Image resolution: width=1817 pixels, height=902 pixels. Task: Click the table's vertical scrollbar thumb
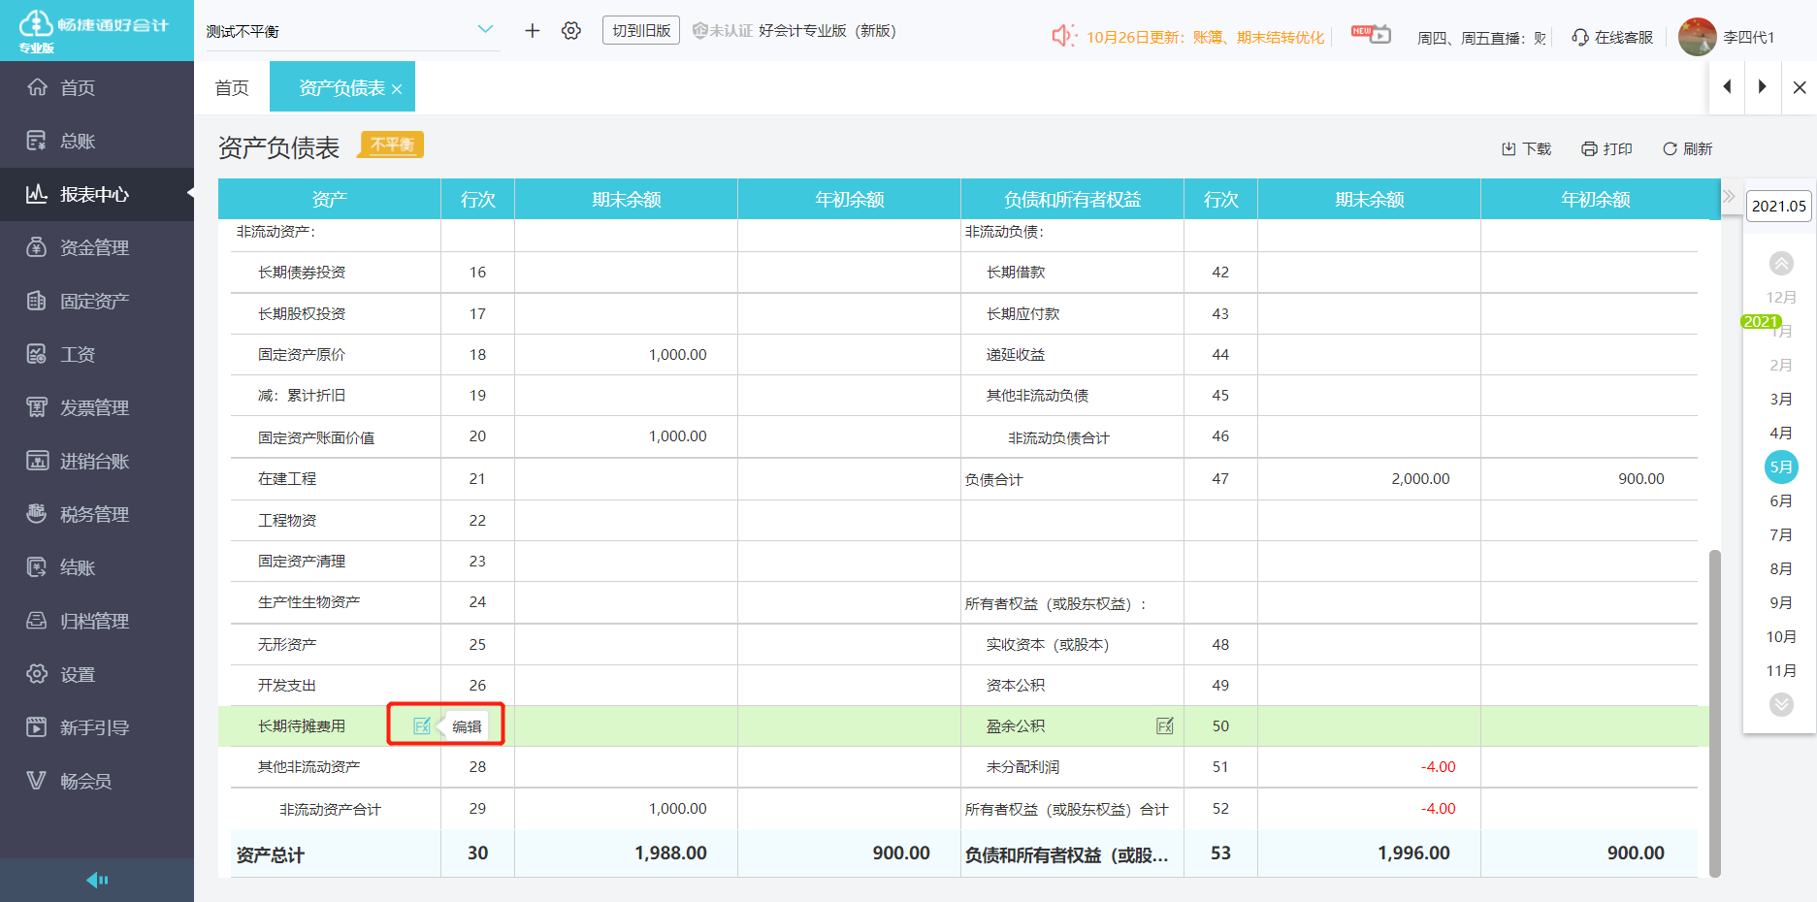coord(1714,713)
